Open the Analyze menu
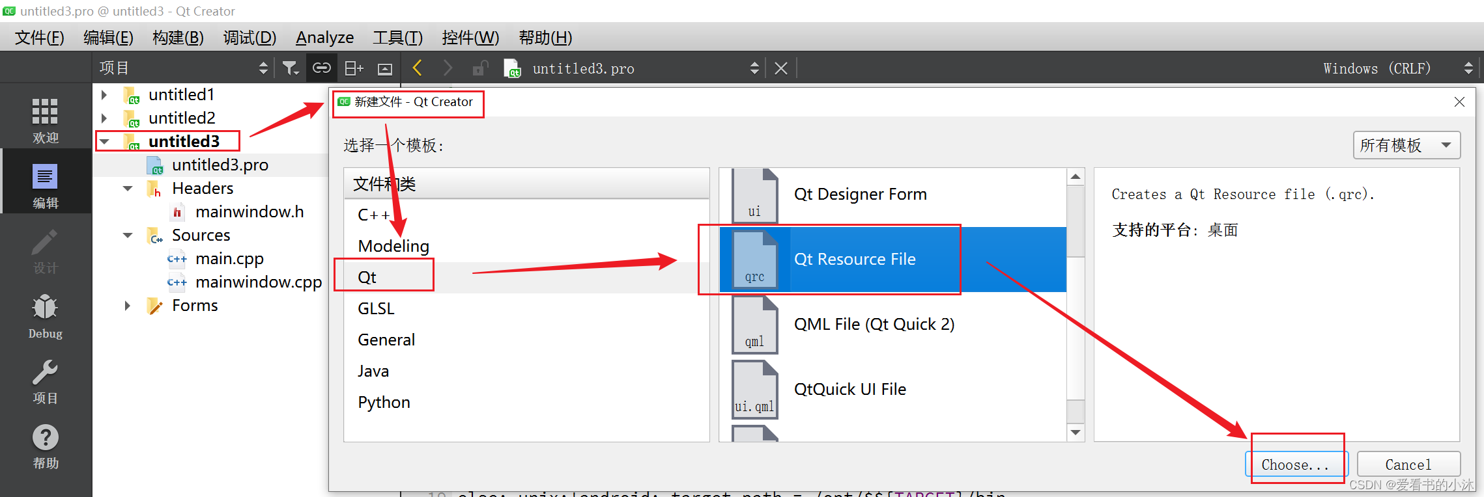 pos(324,38)
